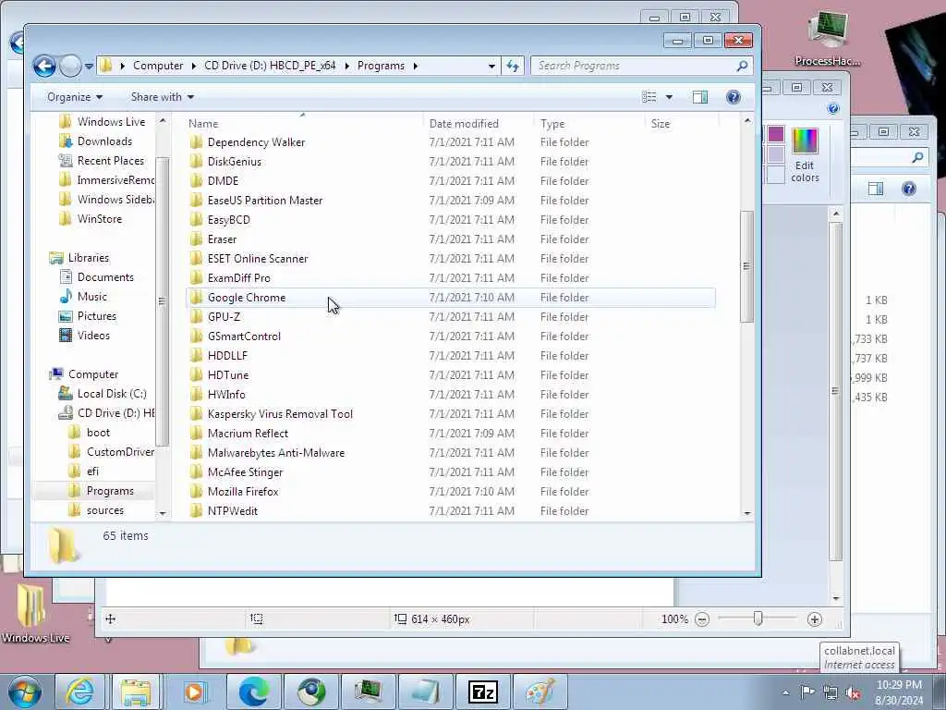Open Recent Places in navigation pane
This screenshot has height=710, width=946.
111,161
